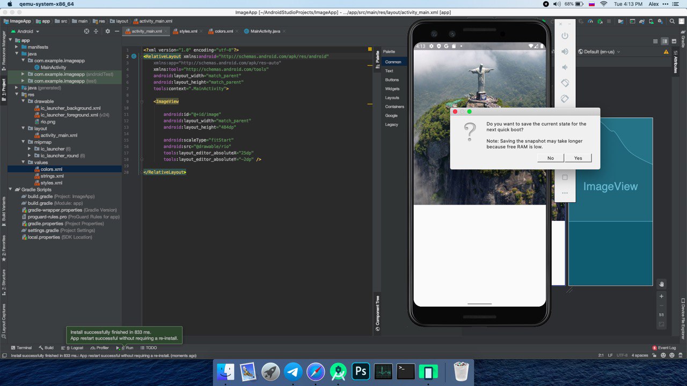Click the locate target icon in Project panel
The image size is (687, 386).
click(86, 31)
